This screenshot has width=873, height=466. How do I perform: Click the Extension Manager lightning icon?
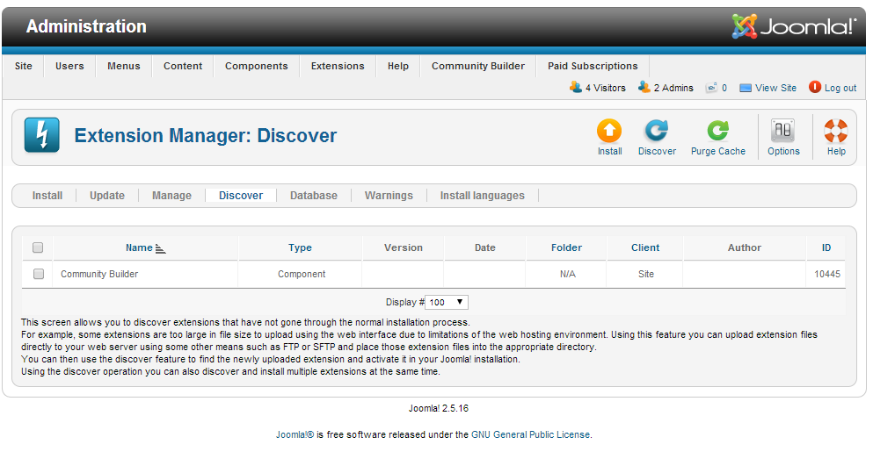pos(41,135)
